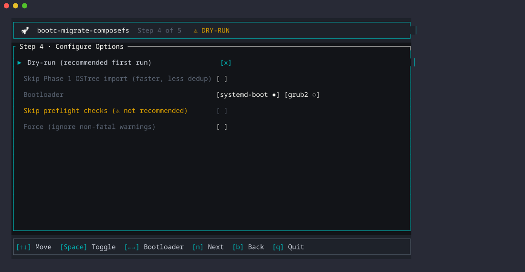Screen dimensions: 525x272
Task: Click the [Space] Toggle hint
Action: [x=88, y=247]
